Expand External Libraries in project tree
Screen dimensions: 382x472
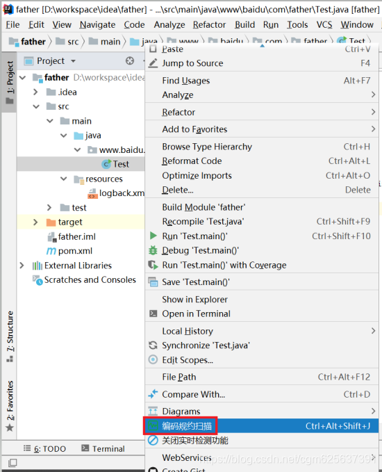22,266
